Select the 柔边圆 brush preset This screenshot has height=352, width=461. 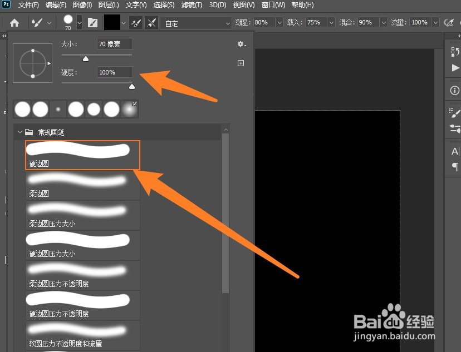pos(82,185)
